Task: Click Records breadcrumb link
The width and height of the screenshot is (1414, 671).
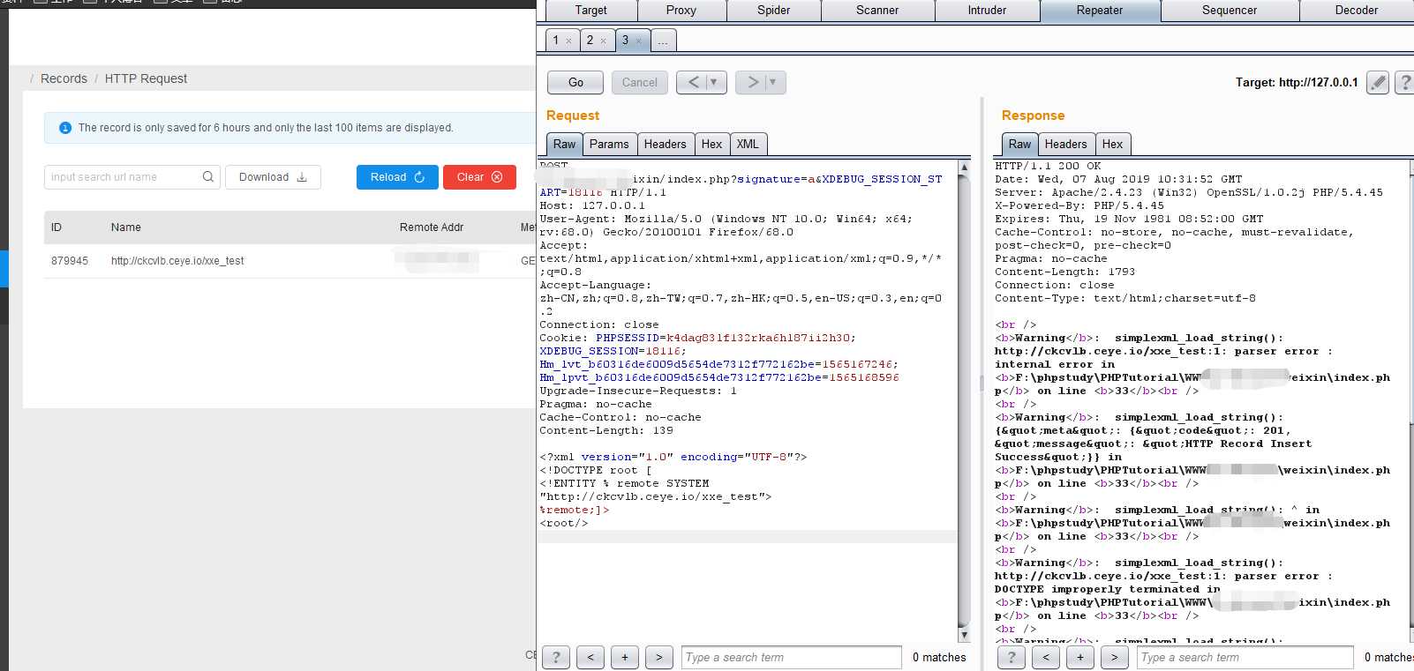Action: pyautogui.click(x=64, y=78)
